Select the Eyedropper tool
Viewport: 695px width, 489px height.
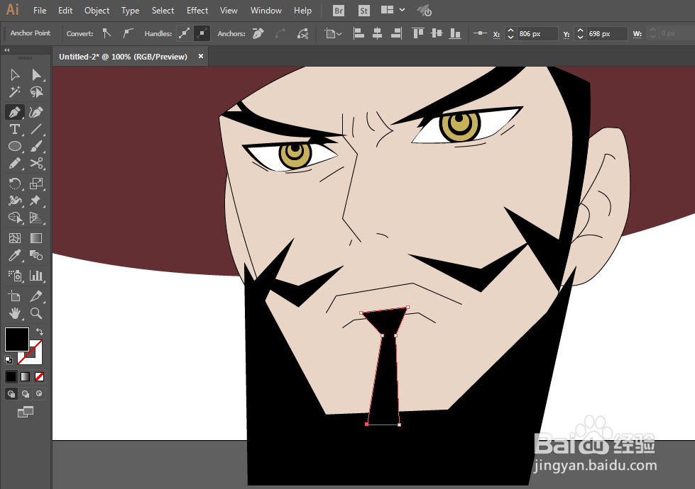pyautogui.click(x=15, y=255)
